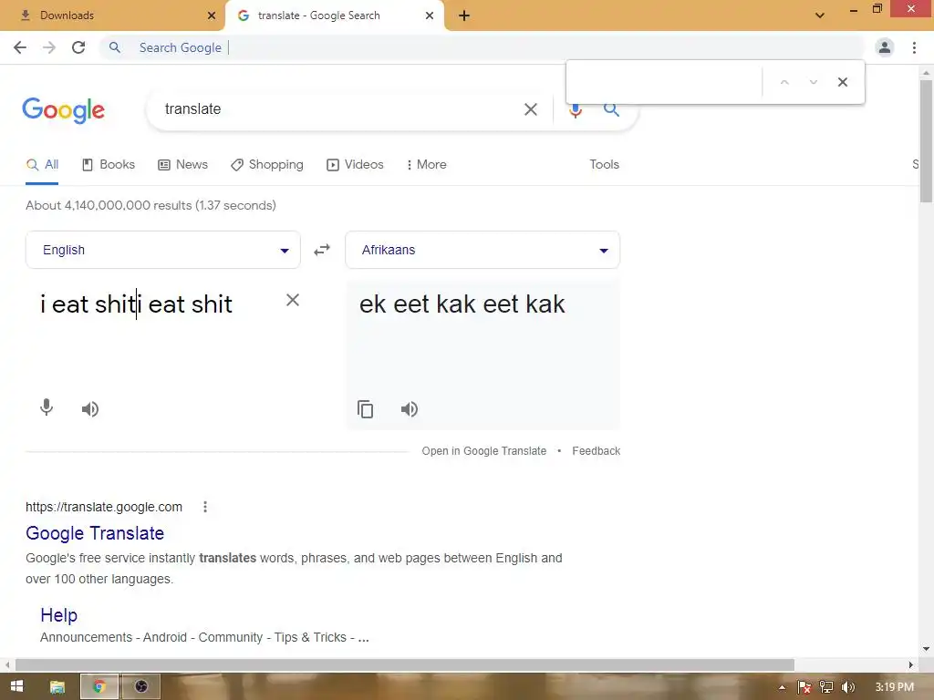The image size is (934, 700).
Task: Click the dark round taskbar app icon
Action: [x=141, y=686]
